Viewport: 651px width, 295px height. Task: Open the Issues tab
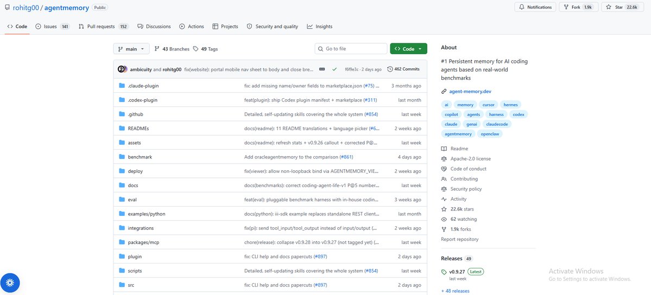[52, 27]
